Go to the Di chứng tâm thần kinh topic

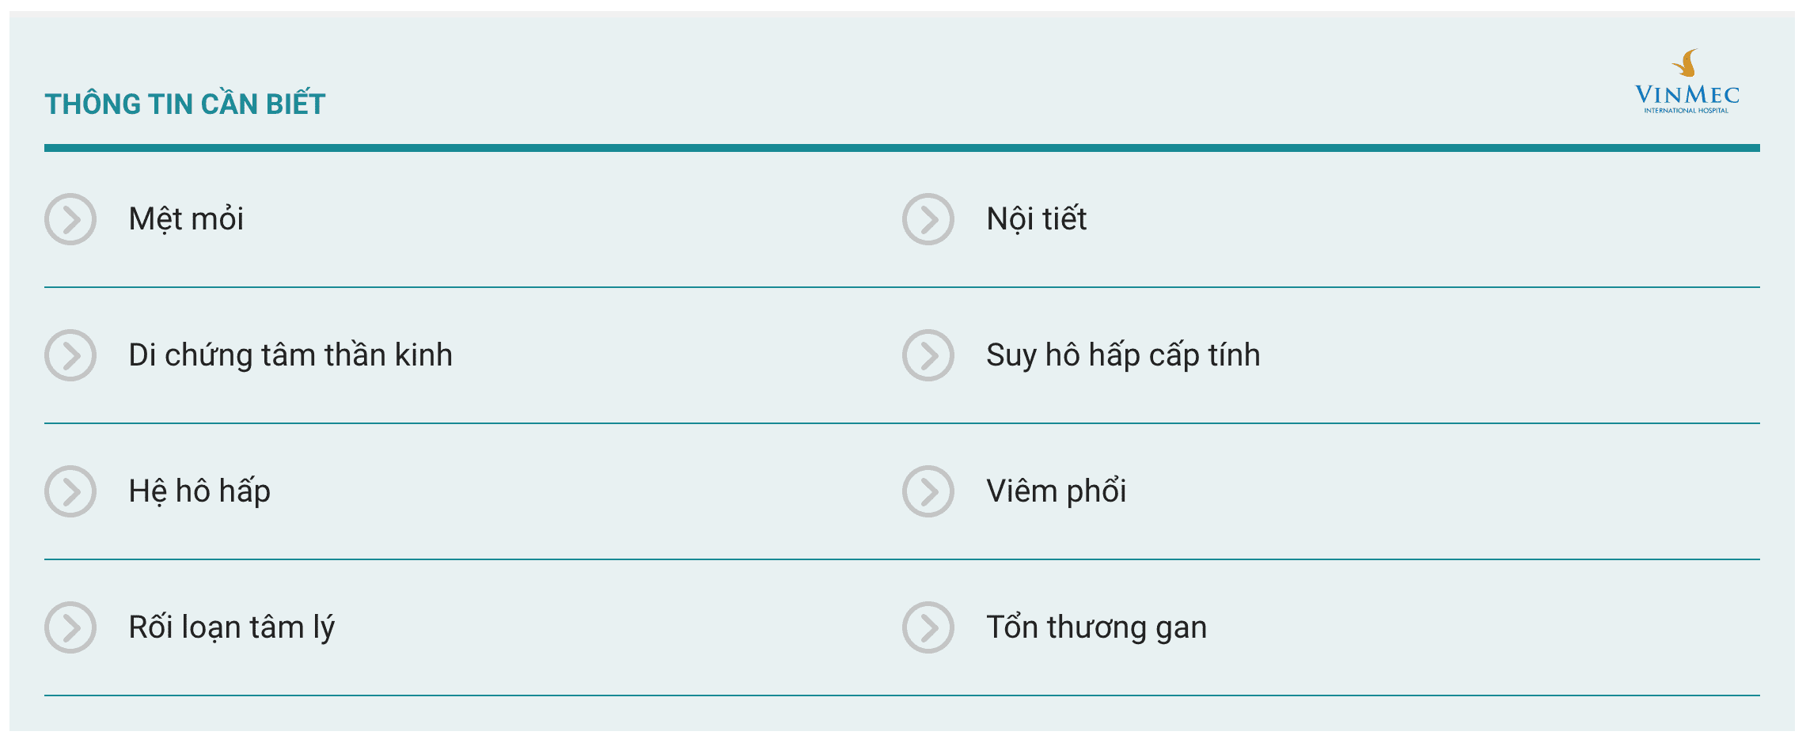[x=290, y=355]
